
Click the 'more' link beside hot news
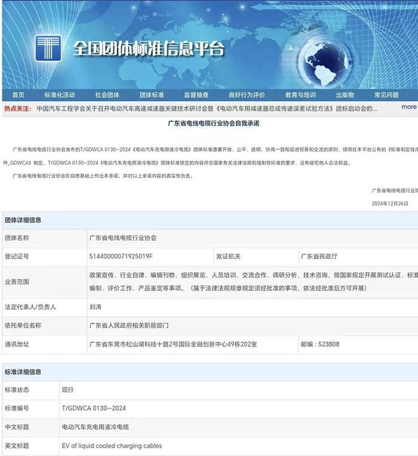pos(408,107)
